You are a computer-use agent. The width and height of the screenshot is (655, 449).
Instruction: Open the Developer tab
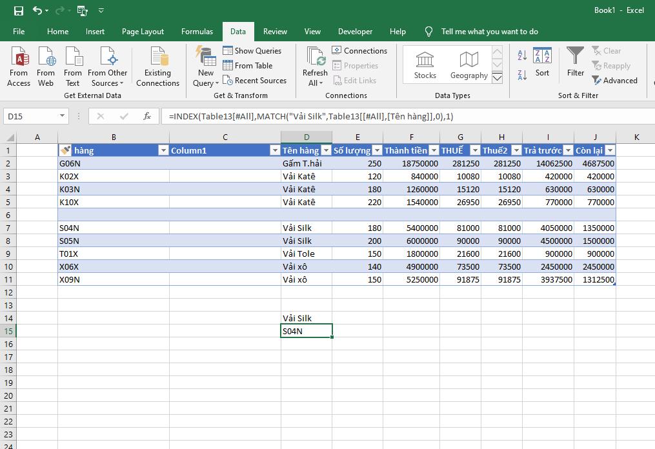coord(355,31)
